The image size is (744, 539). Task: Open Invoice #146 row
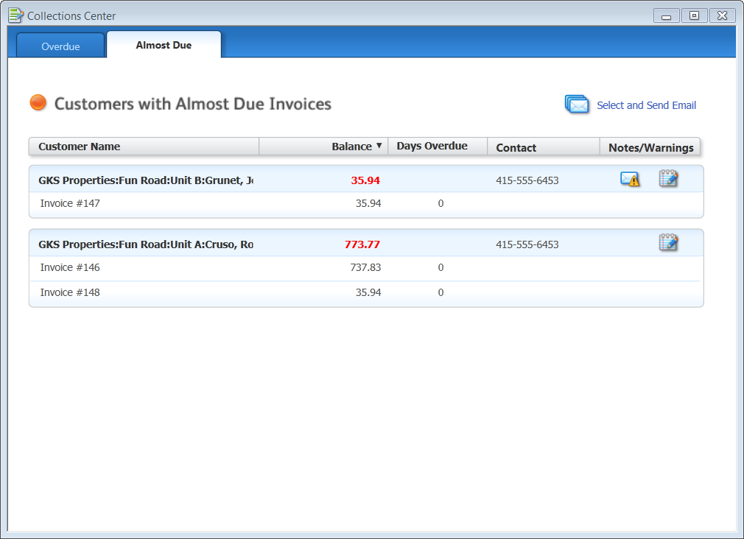pos(70,267)
